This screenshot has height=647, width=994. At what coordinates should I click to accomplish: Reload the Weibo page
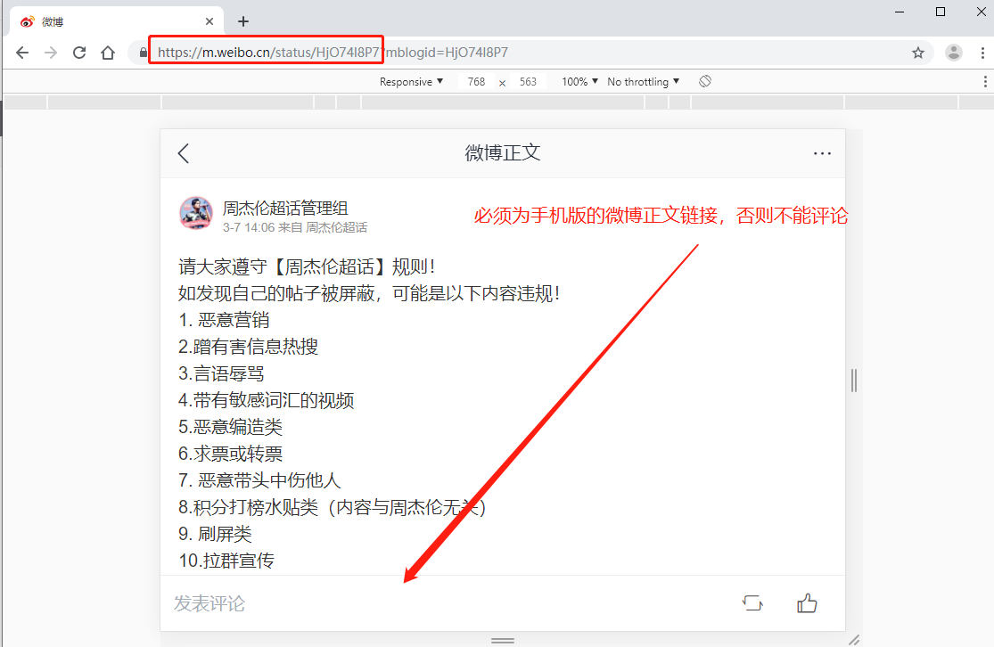(x=79, y=53)
